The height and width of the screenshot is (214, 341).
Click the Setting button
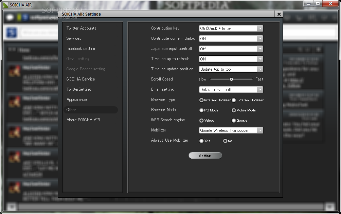(x=205, y=156)
